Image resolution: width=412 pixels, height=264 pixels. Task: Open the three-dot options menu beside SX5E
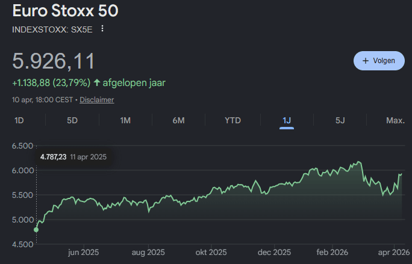click(102, 29)
